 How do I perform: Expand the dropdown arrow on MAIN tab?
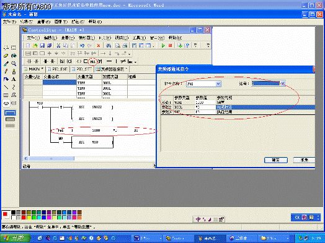tap(43, 69)
